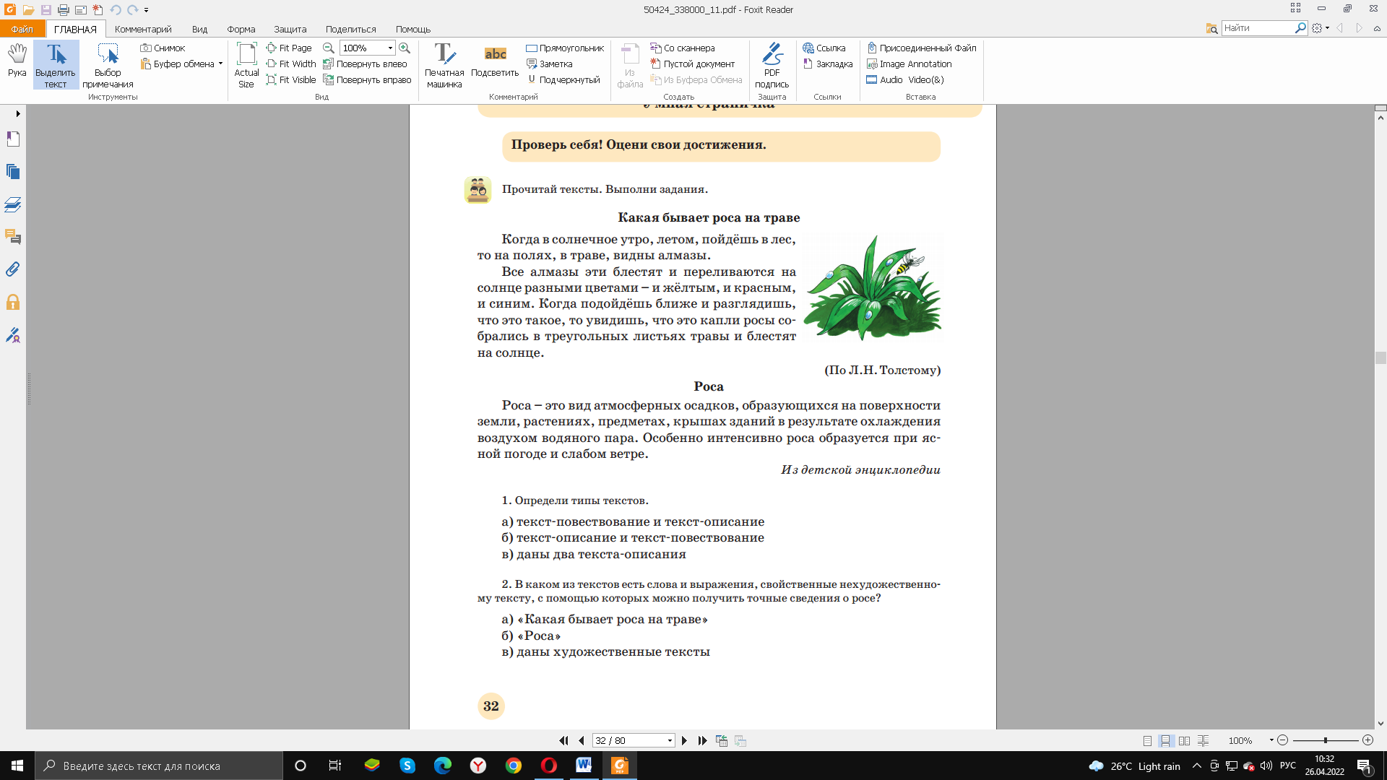Take a Снимок snapshot
Viewport: 1387px width, 780px height.
(163, 48)
